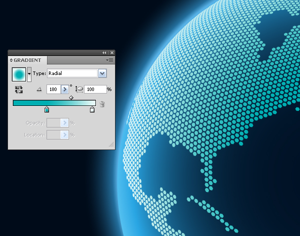This screenshot has height=236, width=300.
Task: Click the Location value field
Action: (53, 135)
